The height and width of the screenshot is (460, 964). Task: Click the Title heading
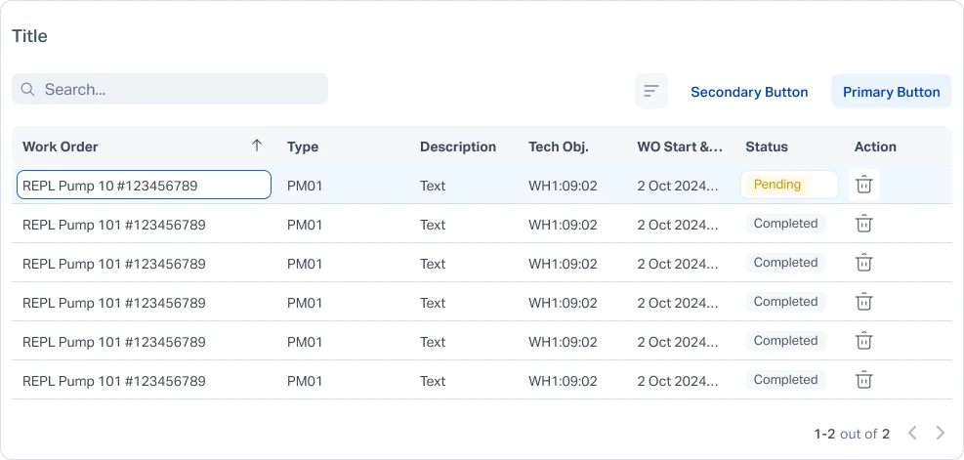click(29, 36)
